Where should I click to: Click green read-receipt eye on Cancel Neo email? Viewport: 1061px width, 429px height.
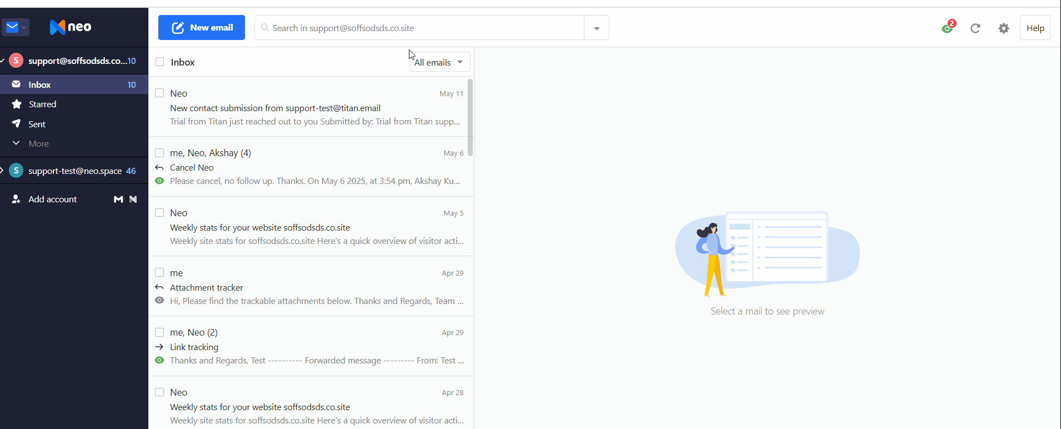pos(159,181)
